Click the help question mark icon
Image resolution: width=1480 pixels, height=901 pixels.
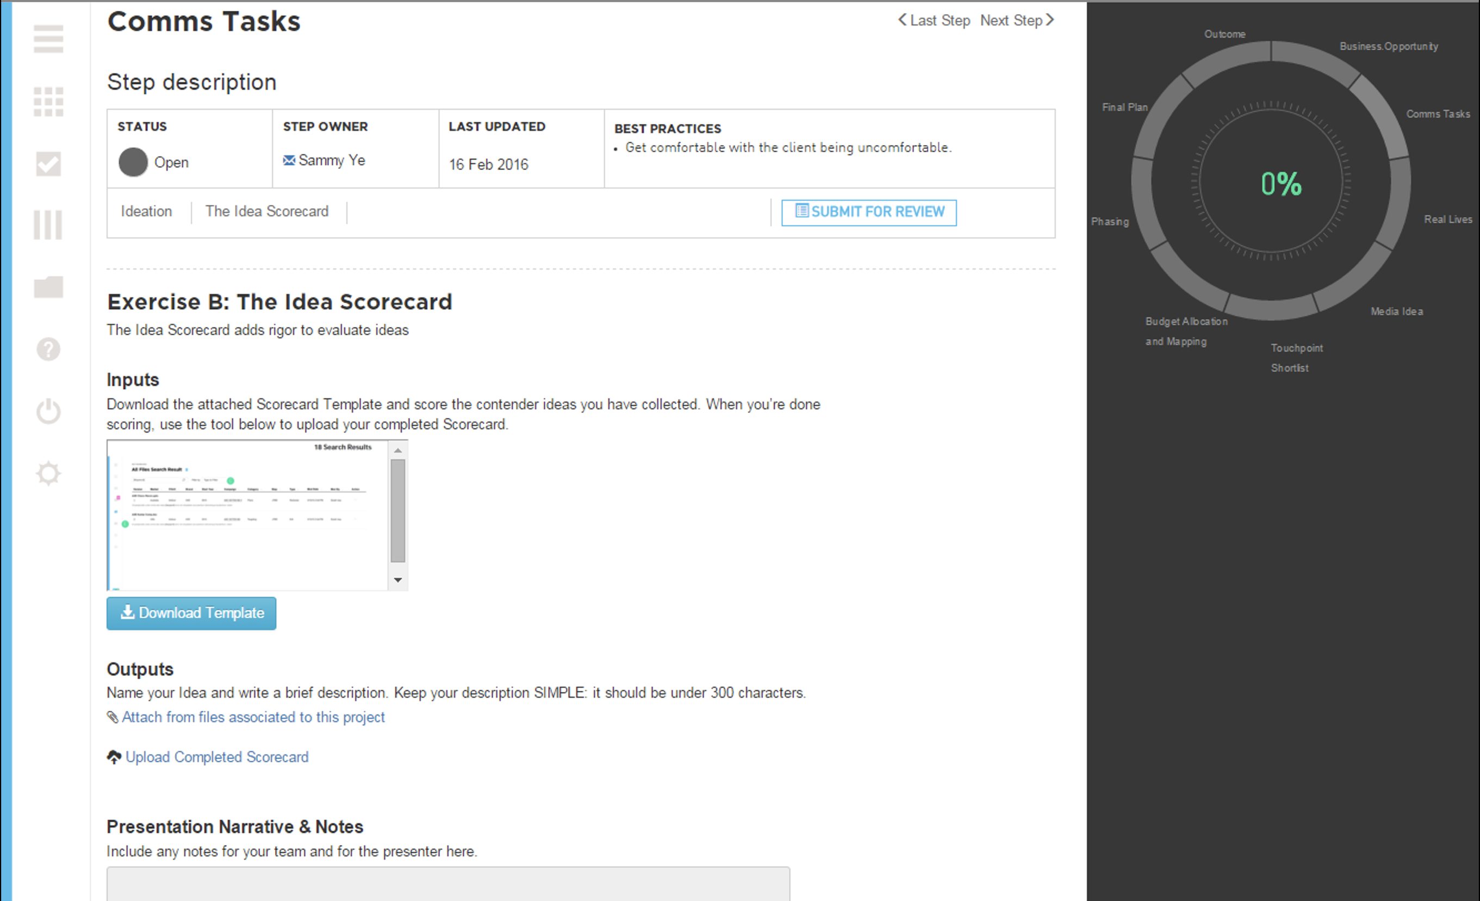[x=48, y=349]
